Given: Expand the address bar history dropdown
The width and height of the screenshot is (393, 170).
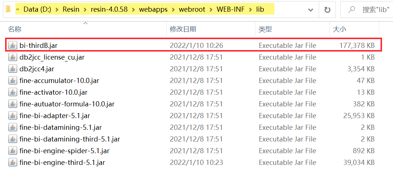Looking at the screenshot, I should pos(311,10).
